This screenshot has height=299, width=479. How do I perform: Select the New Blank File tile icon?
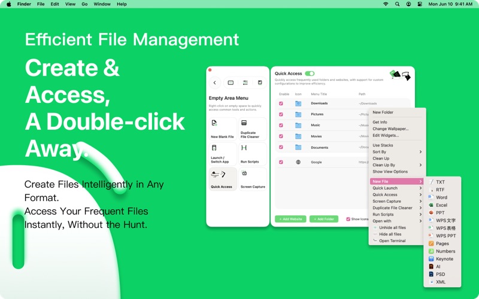pos(214,123)
